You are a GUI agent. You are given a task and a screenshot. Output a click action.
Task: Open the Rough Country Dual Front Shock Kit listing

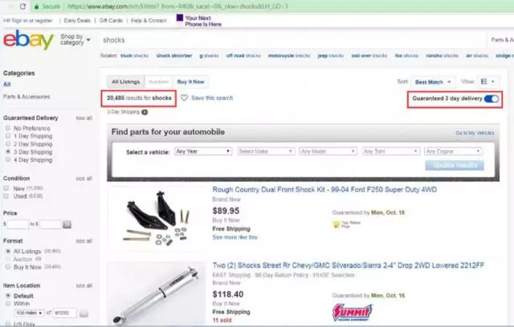click(324, 190)
